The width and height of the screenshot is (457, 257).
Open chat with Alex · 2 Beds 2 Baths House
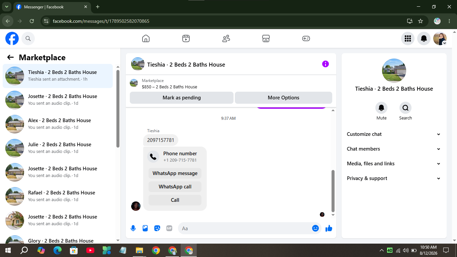58,124
